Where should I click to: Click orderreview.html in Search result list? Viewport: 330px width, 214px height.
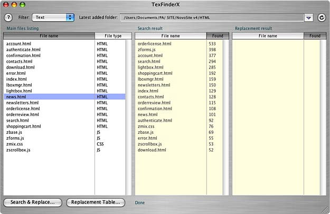tap(154, 102)
